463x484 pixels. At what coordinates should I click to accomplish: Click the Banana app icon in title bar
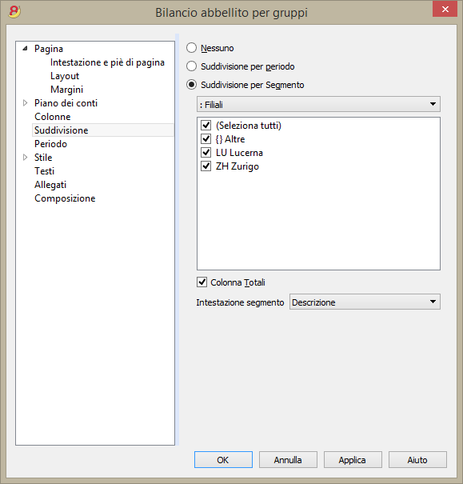pyautogui.click(x=14, y=12)
